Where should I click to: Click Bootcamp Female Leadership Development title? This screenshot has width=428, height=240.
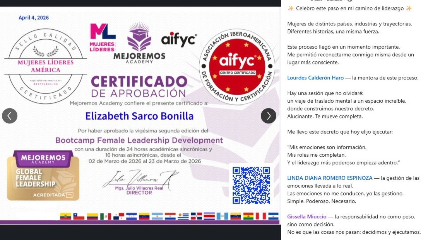coord(139,140)
